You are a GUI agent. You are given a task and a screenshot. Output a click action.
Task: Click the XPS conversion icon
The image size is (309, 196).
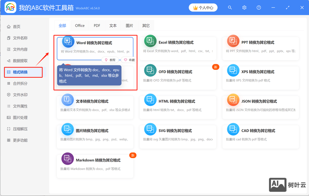coord(233,70)
